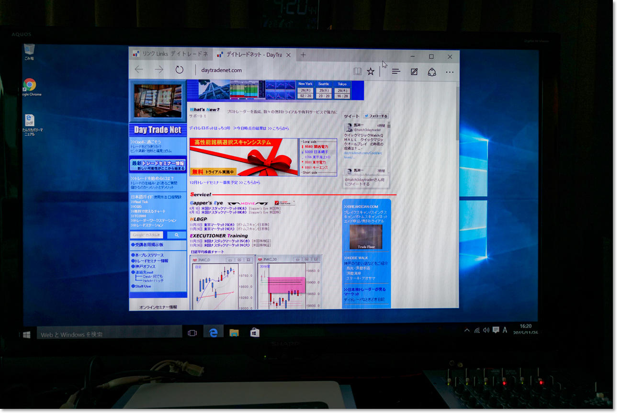Open the 神戸オフィス sidebar link
This screenshot has width=621, height=417.
[143, 267]
